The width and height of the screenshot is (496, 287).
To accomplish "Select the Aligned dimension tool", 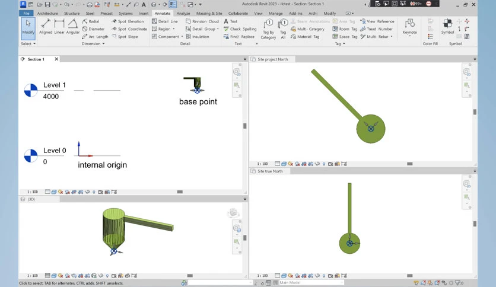I will [46, 27].
